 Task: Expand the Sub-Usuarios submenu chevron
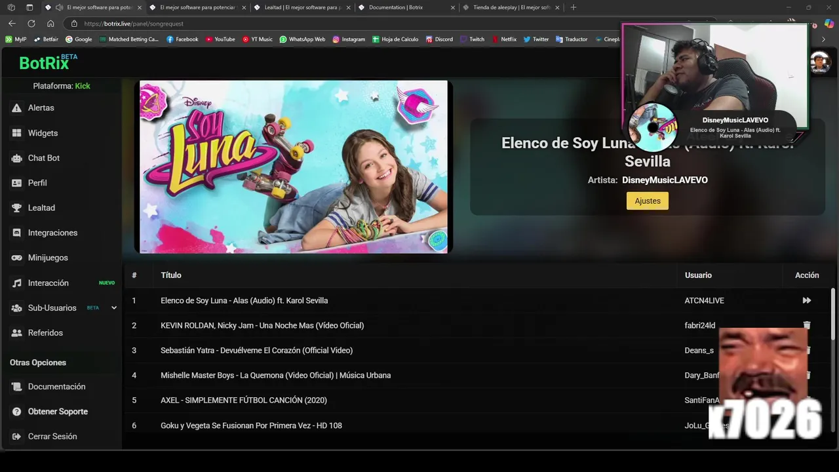[114, 307]
